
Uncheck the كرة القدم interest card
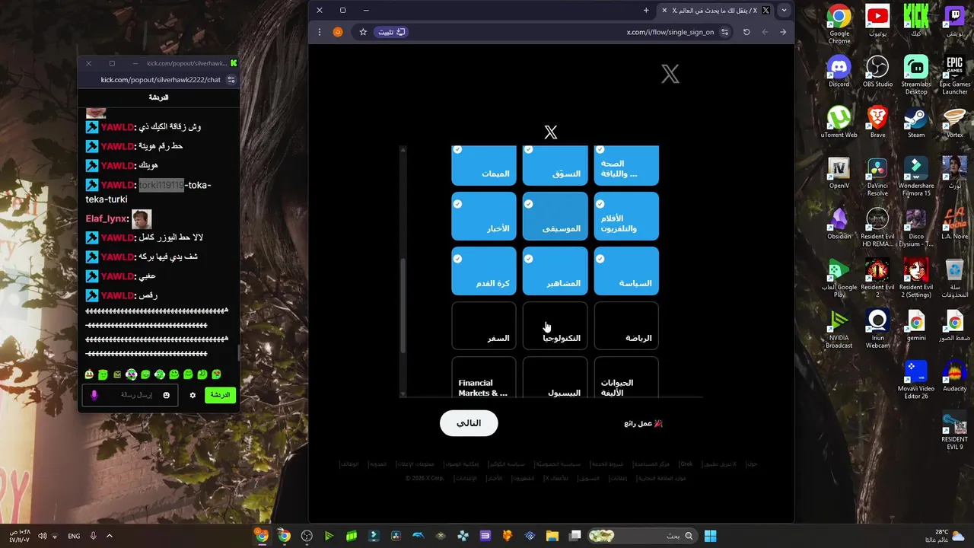[x=483, y=271]
